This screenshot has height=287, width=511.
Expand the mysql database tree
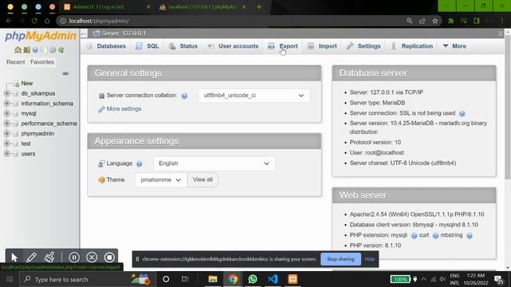tap(7, 113)
